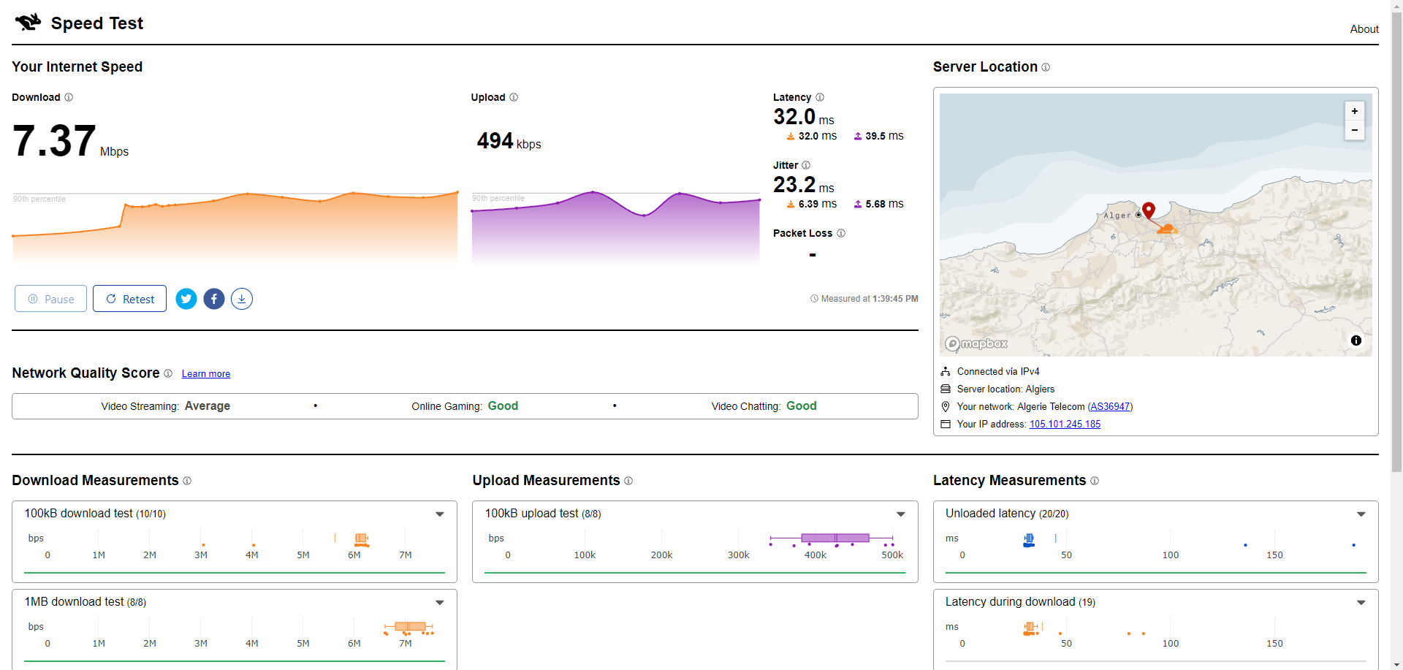Click the Packet Loss info icon
The height and width of the screenshot is (670, 1403).
click(841, 233)
